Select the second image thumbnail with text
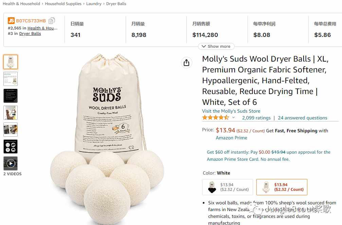Image resolution: width=342 pixels, height=225 pixels. tap(11, 79)
